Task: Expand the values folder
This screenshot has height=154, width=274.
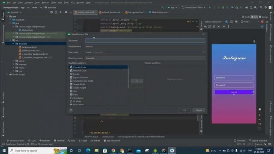Action: [13, 68]
